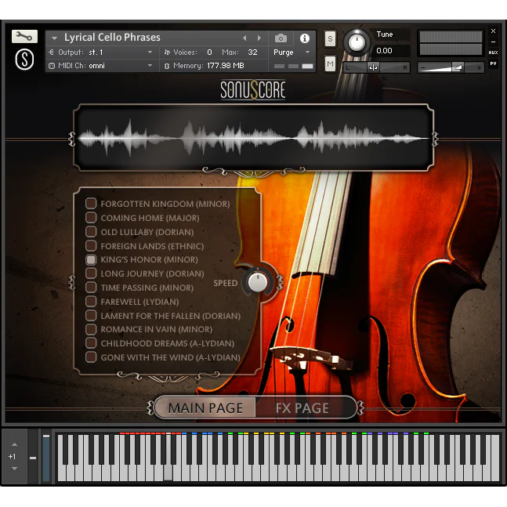507x507 pixels.
Task: Open instrument edit mode with the wrench icon
Action: point(25,37)
